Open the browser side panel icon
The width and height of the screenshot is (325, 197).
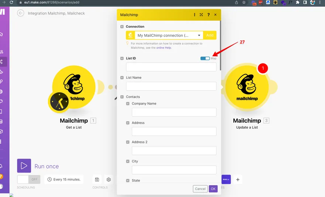point(305,2)
